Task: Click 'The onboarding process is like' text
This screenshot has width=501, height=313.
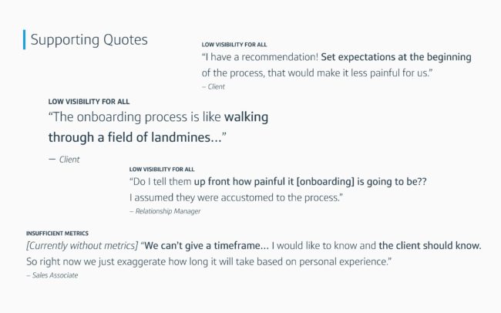Action: click(x=135, y=117)
